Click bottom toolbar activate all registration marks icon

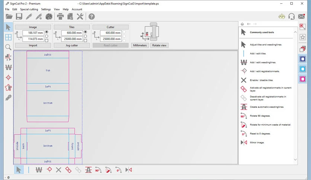tap(68, 170)
